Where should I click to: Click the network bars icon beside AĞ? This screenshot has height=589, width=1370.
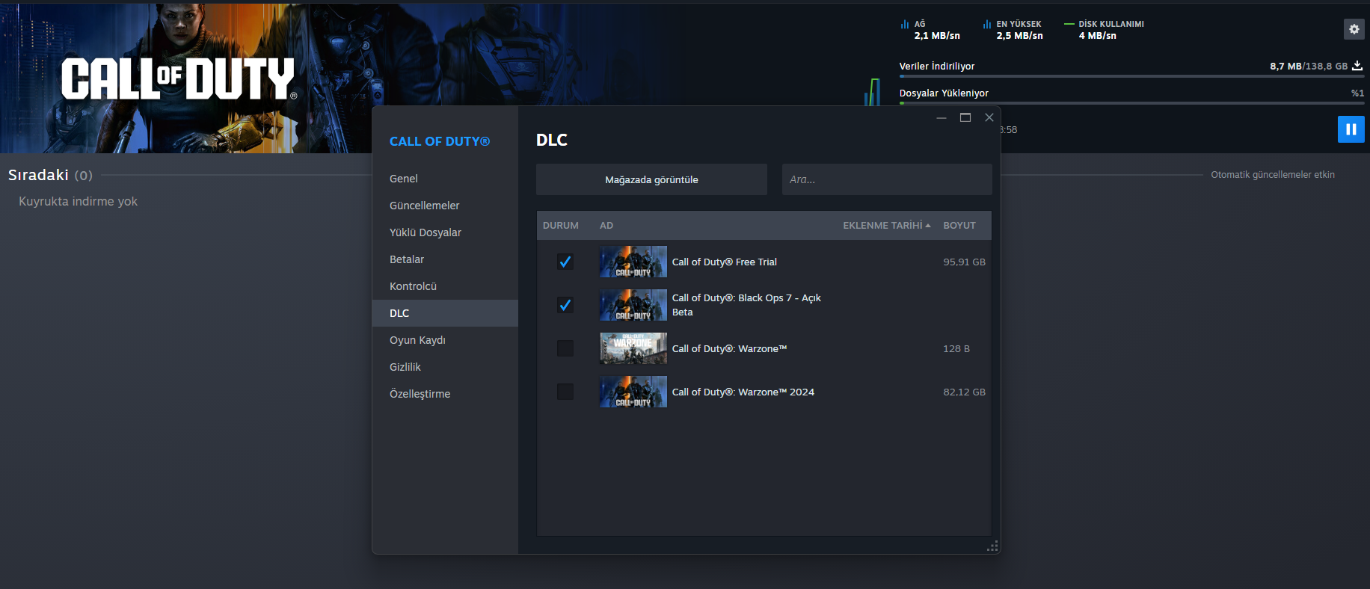pyautogui.click(x=905, y=24)
